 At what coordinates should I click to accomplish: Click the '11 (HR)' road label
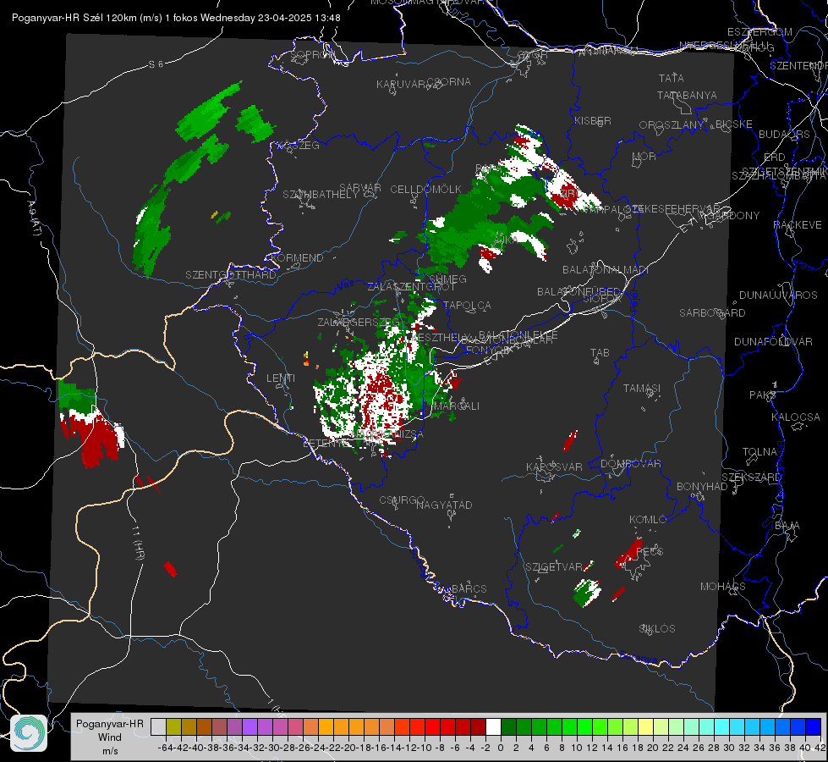(139, 542)
